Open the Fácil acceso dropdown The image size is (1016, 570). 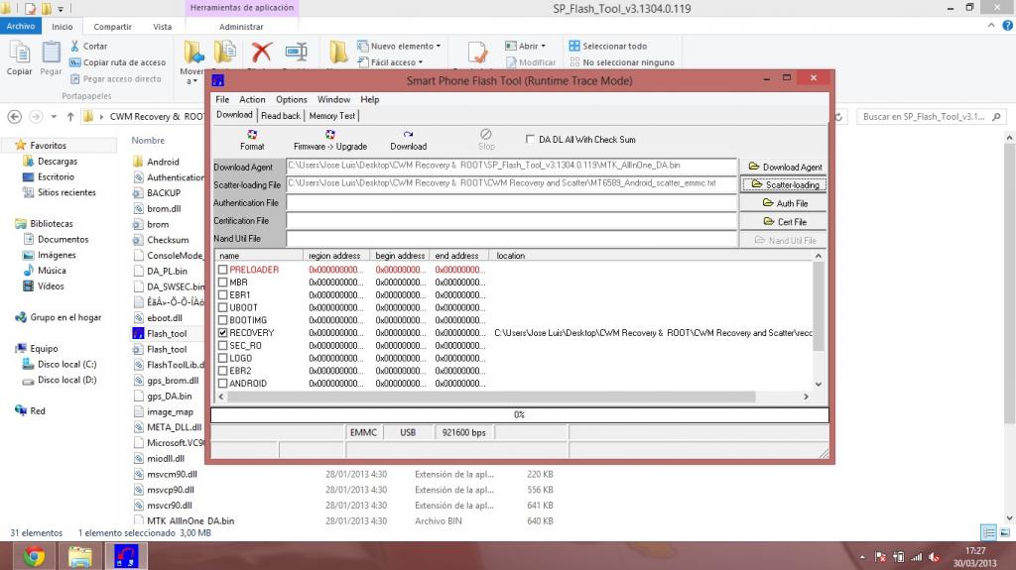coord(390,62)
